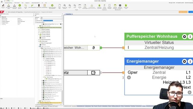Click the Extension einfügen toolbar icon

point(120,5)
